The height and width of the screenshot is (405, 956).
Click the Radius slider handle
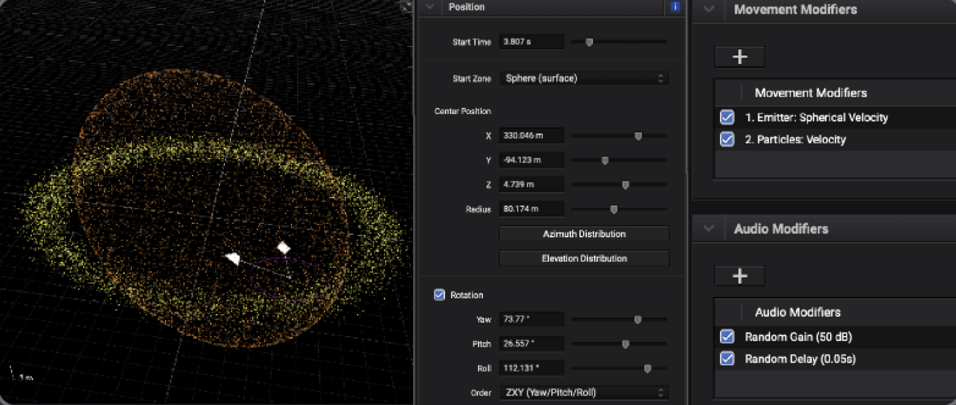pos(614,209)
